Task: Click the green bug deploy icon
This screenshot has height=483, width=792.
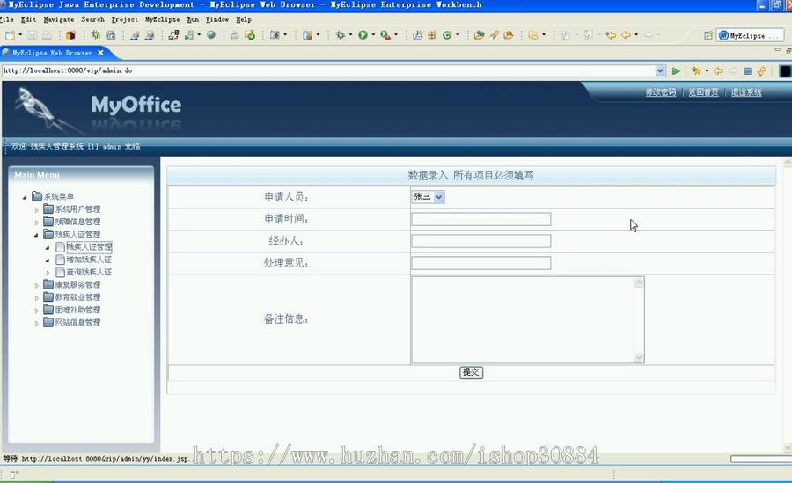Action: click(95, 35)
